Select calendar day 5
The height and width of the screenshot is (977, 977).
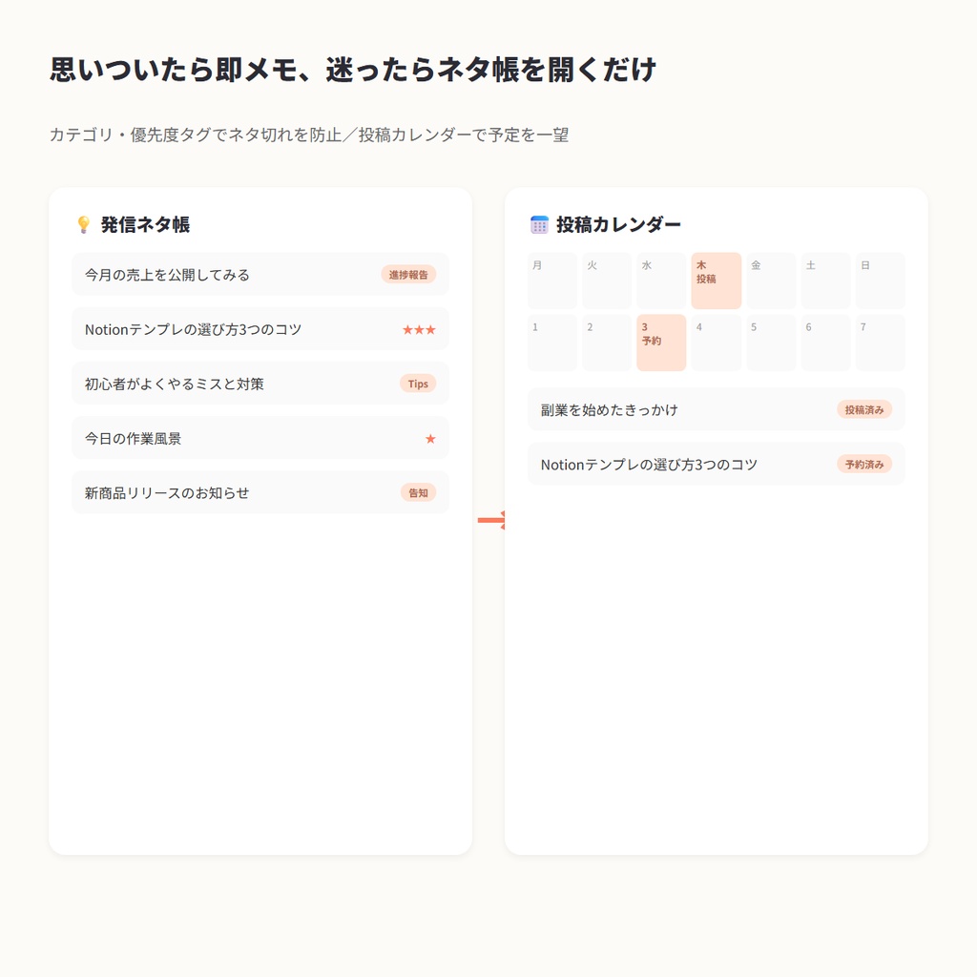pyautogui.click(x=771, y=343)
